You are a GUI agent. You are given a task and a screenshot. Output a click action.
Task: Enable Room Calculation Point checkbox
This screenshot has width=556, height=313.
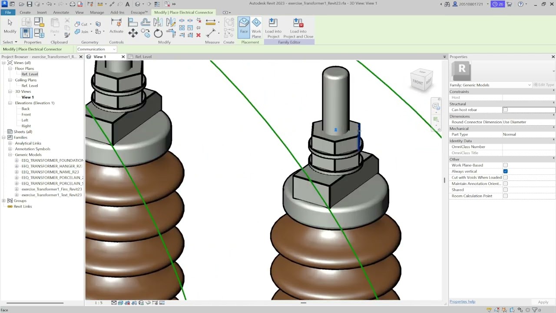tap(505, 196)
